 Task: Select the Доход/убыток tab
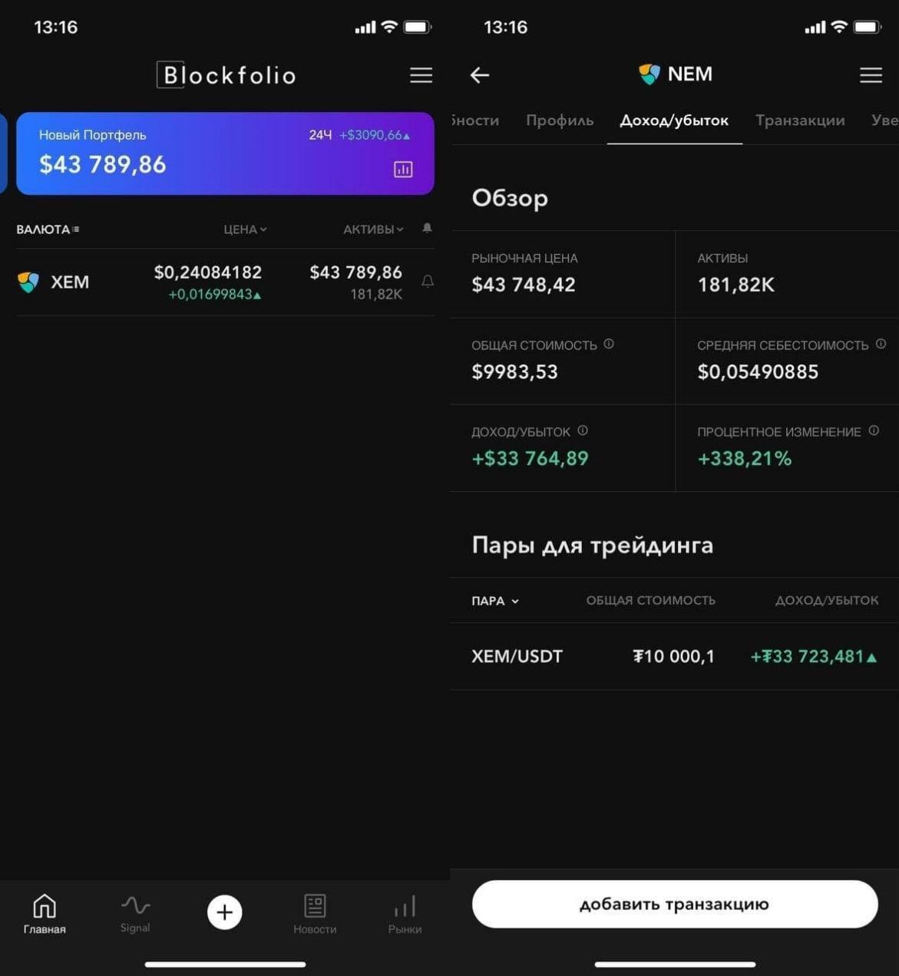pos(674,120)
